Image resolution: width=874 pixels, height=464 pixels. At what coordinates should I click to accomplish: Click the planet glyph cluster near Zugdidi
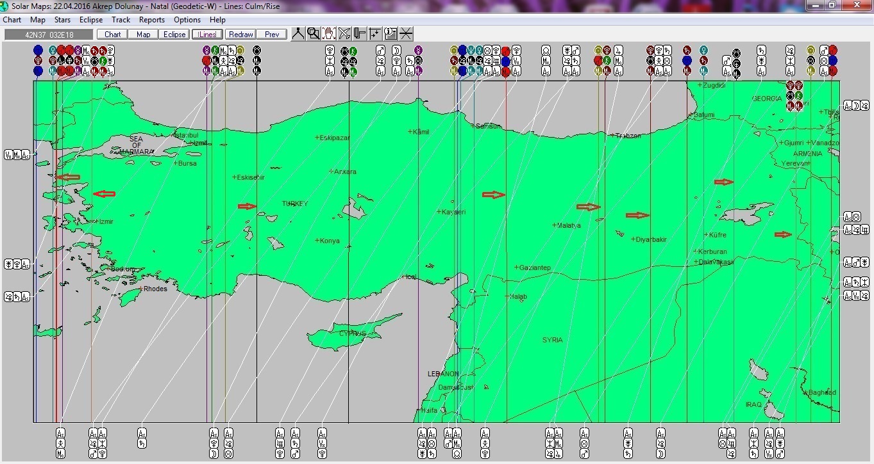pyautogui.click(x=794, y=96)
